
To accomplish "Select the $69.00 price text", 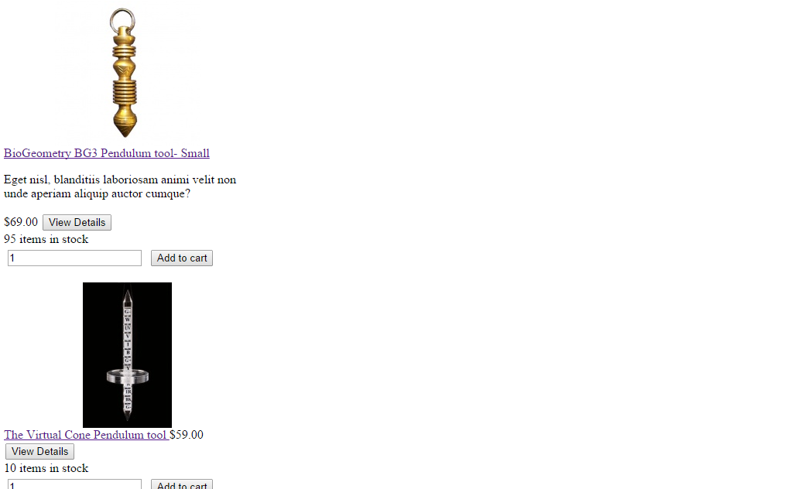I will coord(21,222).
